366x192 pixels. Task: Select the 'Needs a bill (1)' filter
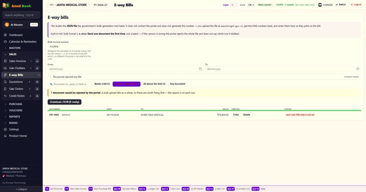(102, 84)
